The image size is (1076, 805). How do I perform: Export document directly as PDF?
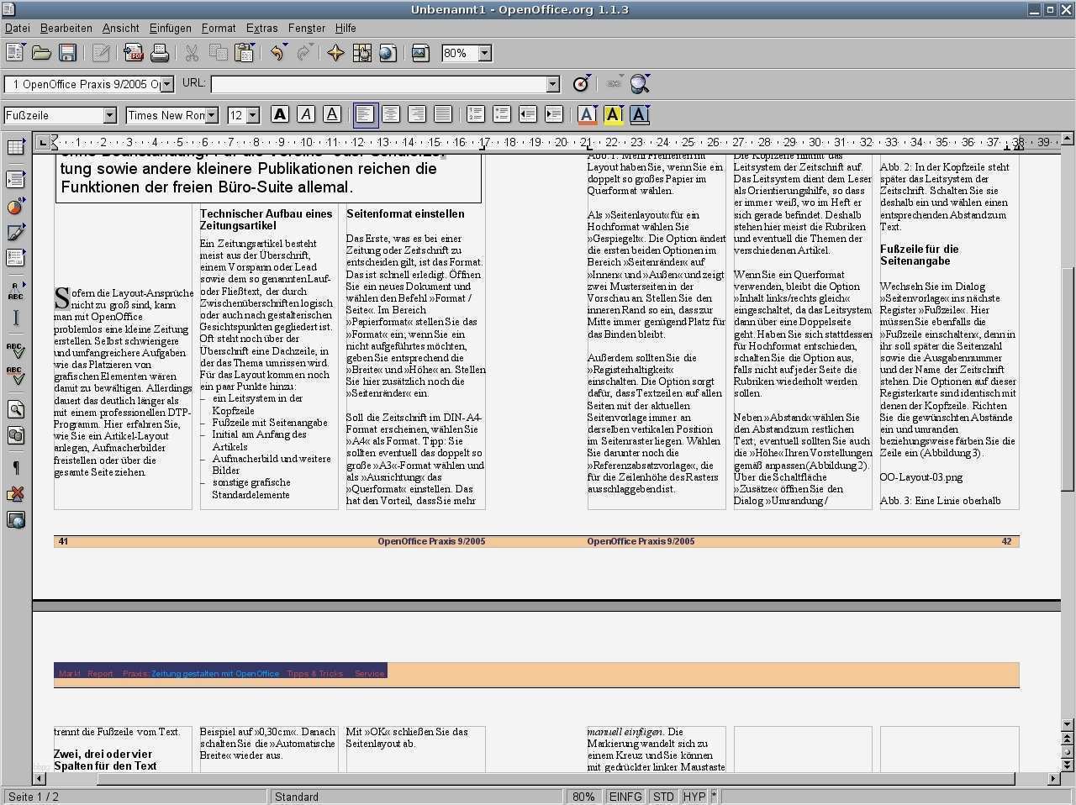(134, 54)
